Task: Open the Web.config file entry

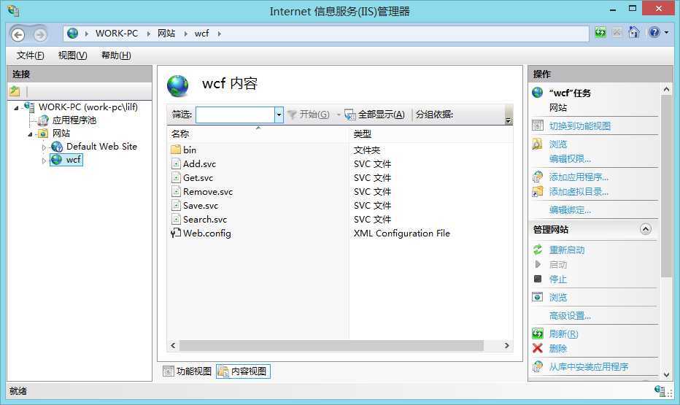Action: tap(206, 234)
